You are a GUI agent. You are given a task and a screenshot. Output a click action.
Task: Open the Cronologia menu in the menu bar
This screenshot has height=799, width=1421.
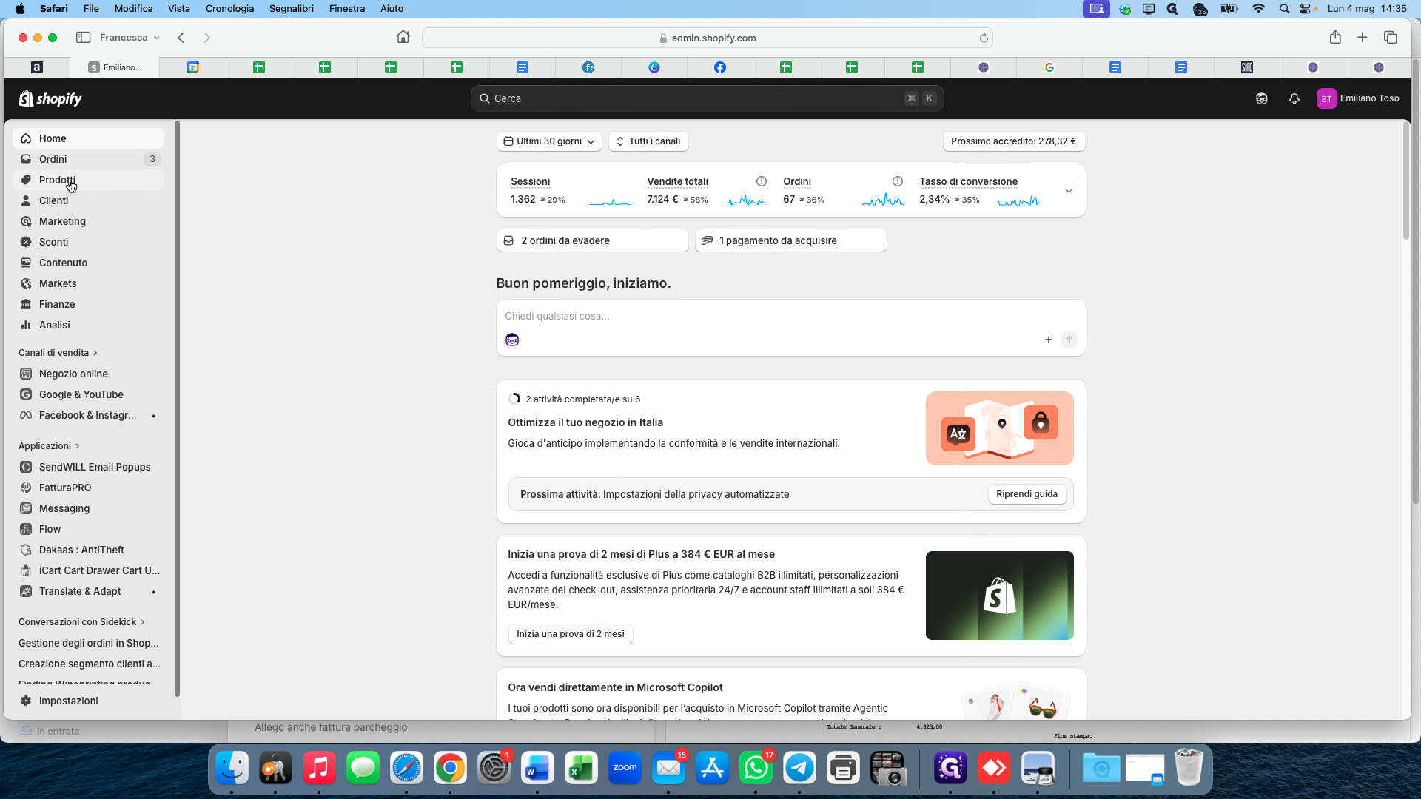pyautogui.click(x=229, y=9)
